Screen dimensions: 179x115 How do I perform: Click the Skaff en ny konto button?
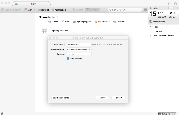click(61, 98)
